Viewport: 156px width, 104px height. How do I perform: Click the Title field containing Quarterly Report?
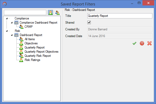[x=120, y=16]
